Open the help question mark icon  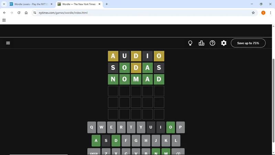click(212, 43)
